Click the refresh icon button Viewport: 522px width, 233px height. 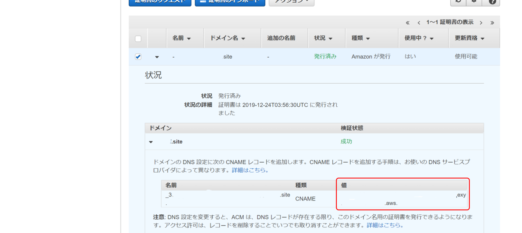point(458,1)
